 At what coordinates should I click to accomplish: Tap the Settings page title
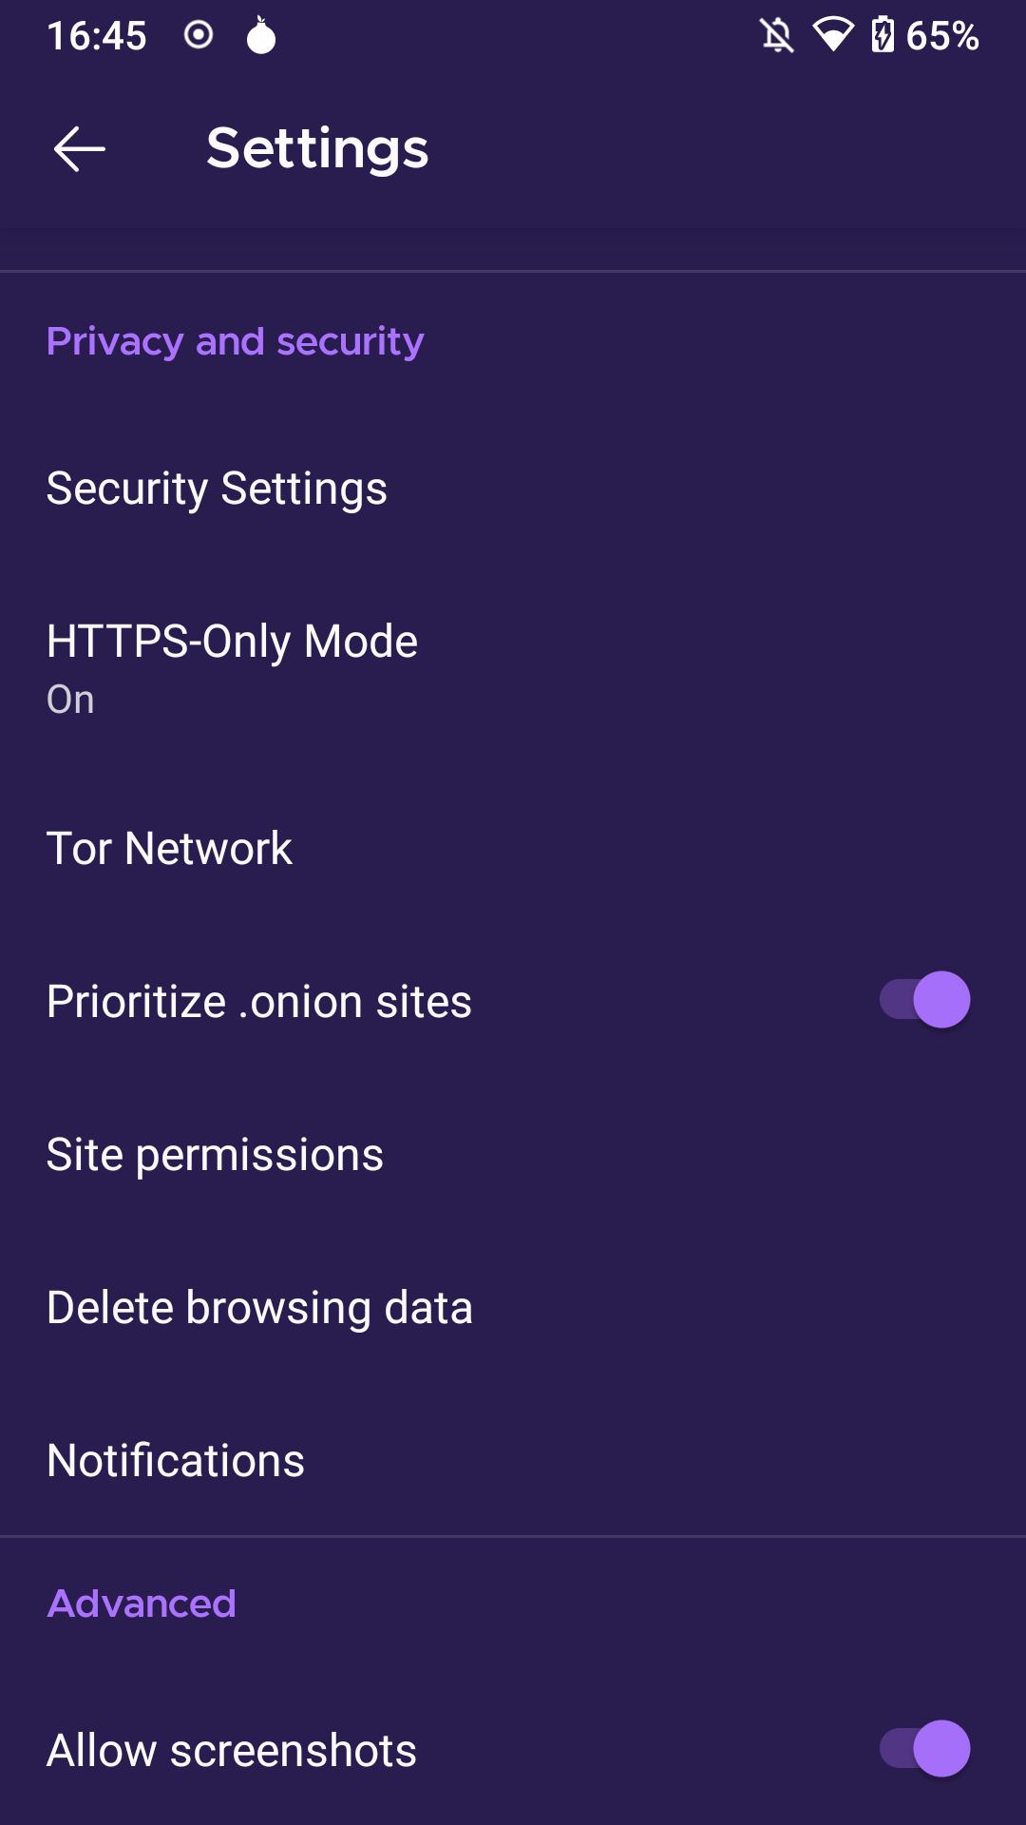pyautogui.click(x=317, y=149)
